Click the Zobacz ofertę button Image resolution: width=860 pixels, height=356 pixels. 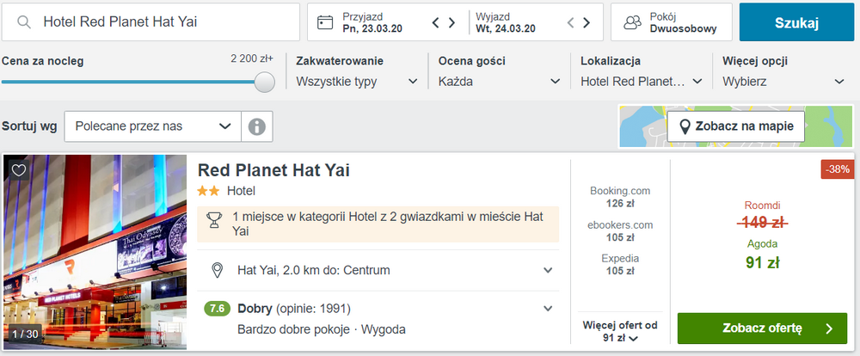tap(762, 328)
